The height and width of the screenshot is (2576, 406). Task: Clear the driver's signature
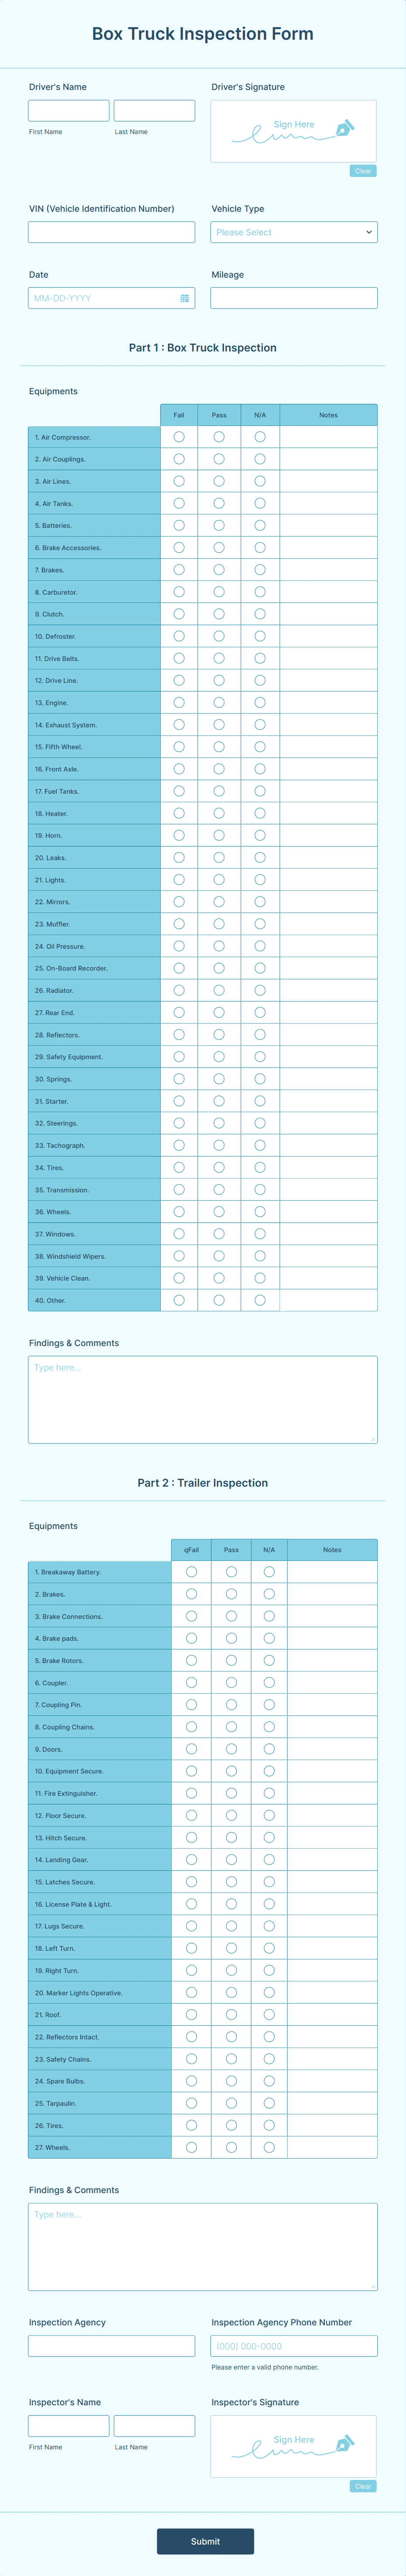pyautogui.click(x=363, y=171)
